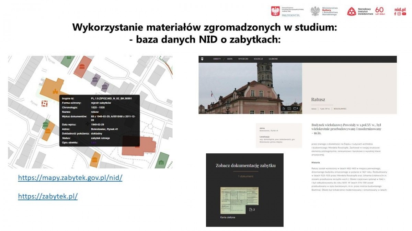Click the Ministerstwo Kultury eagle emblem
This screenshot has height=231, width=412.
pyautogui.click(x=316, y=10)
